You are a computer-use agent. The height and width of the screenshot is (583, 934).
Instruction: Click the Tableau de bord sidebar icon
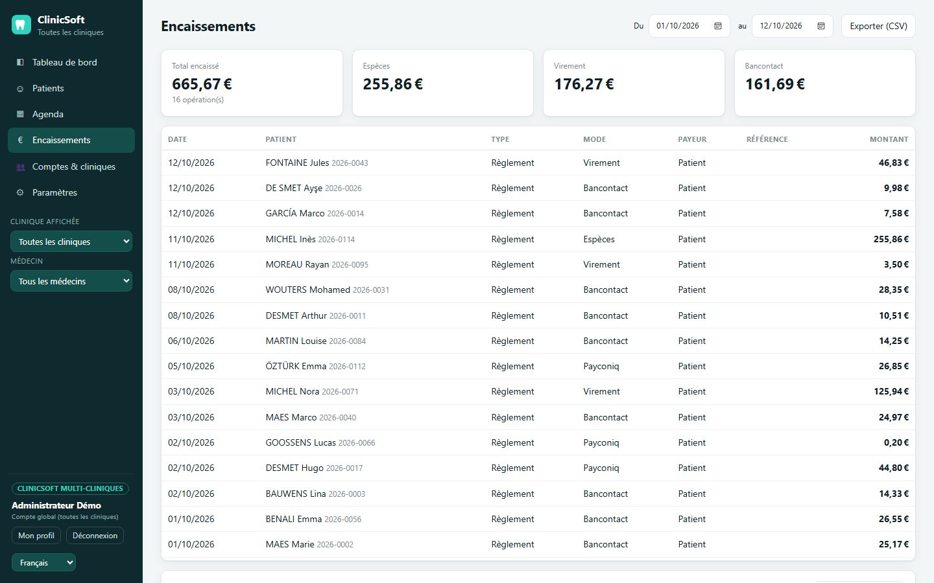(x=20, y=62)
